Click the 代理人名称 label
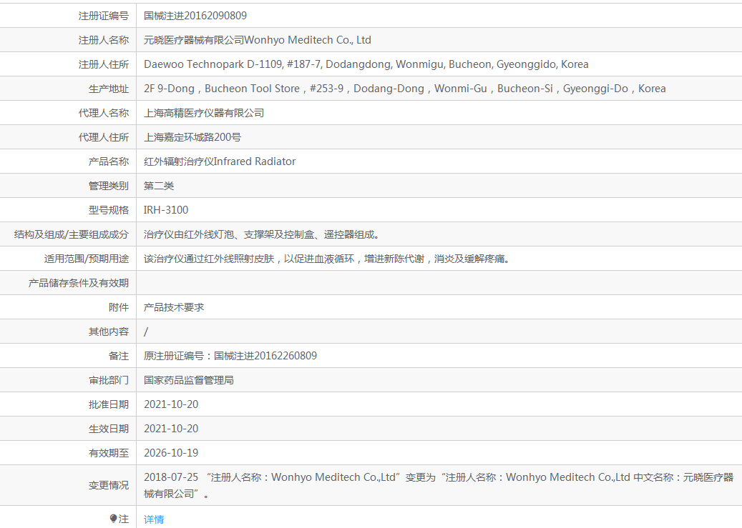Image resolution: width=742 pixels, height=528 pixels. click(104, 113)
